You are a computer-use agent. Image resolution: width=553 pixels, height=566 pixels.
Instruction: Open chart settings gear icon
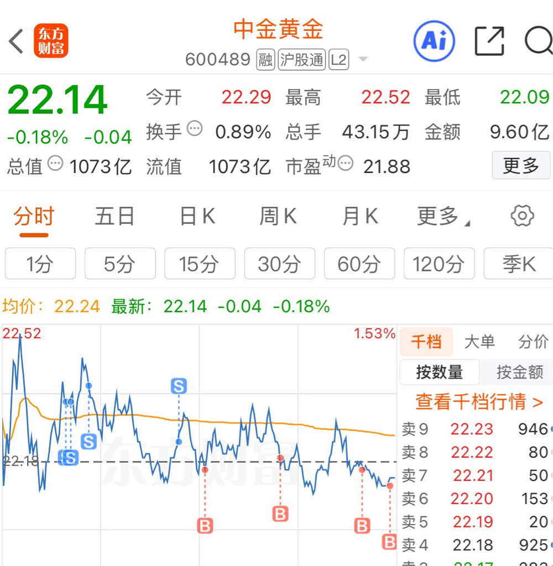522,216
